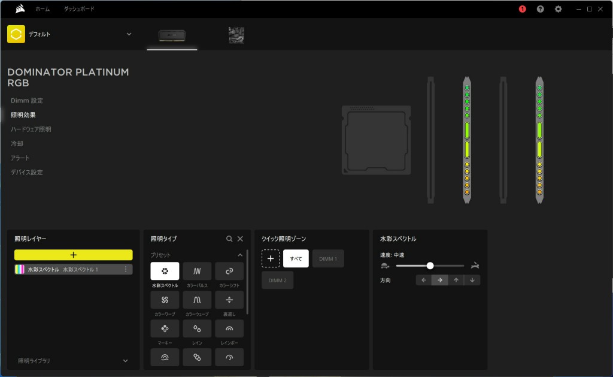
Task: Select the lighting preset below マーキー
Action: click(x=165, y=357)
